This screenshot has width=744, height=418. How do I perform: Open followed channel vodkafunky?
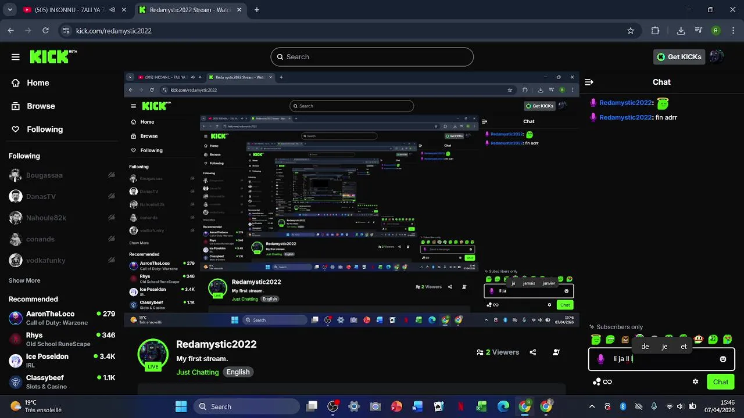62,261
